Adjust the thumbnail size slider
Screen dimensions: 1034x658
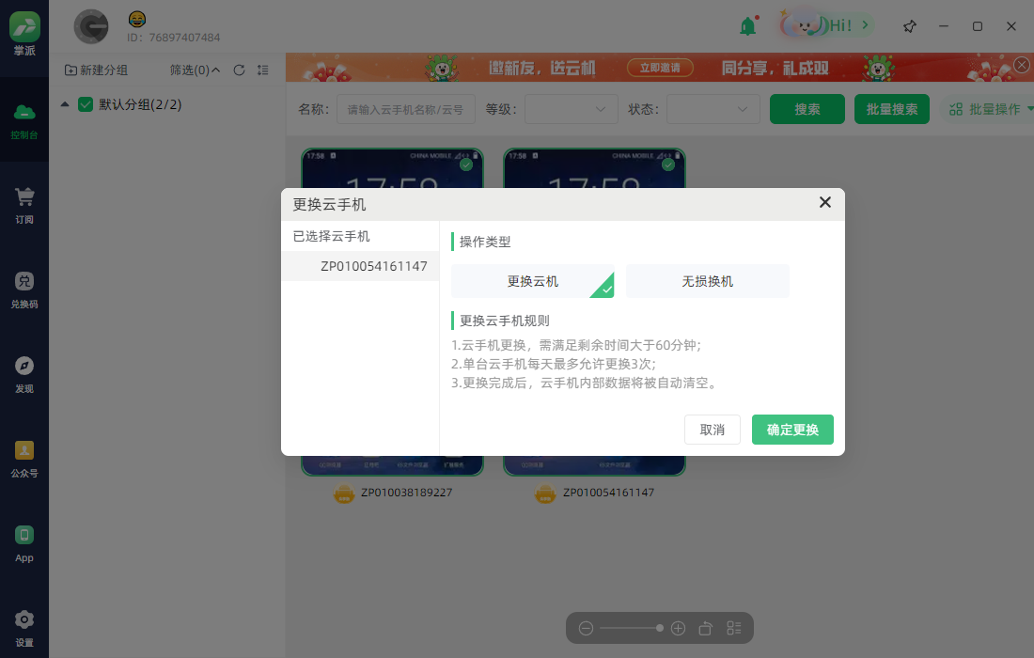[632, 628]
